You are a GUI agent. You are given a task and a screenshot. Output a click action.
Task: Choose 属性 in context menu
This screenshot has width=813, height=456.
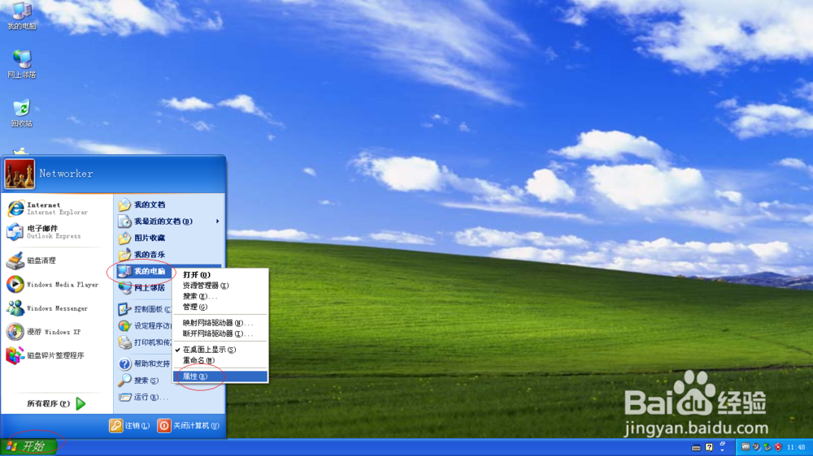(220, 376)
